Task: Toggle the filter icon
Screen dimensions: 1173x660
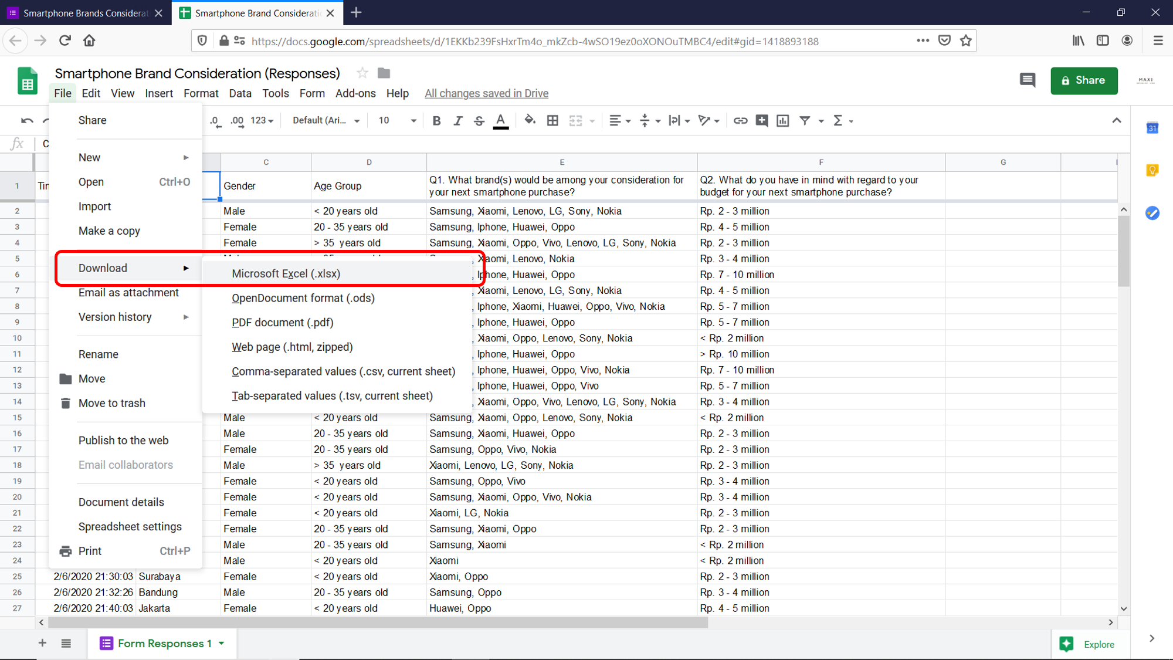Action: coord(805,121)
